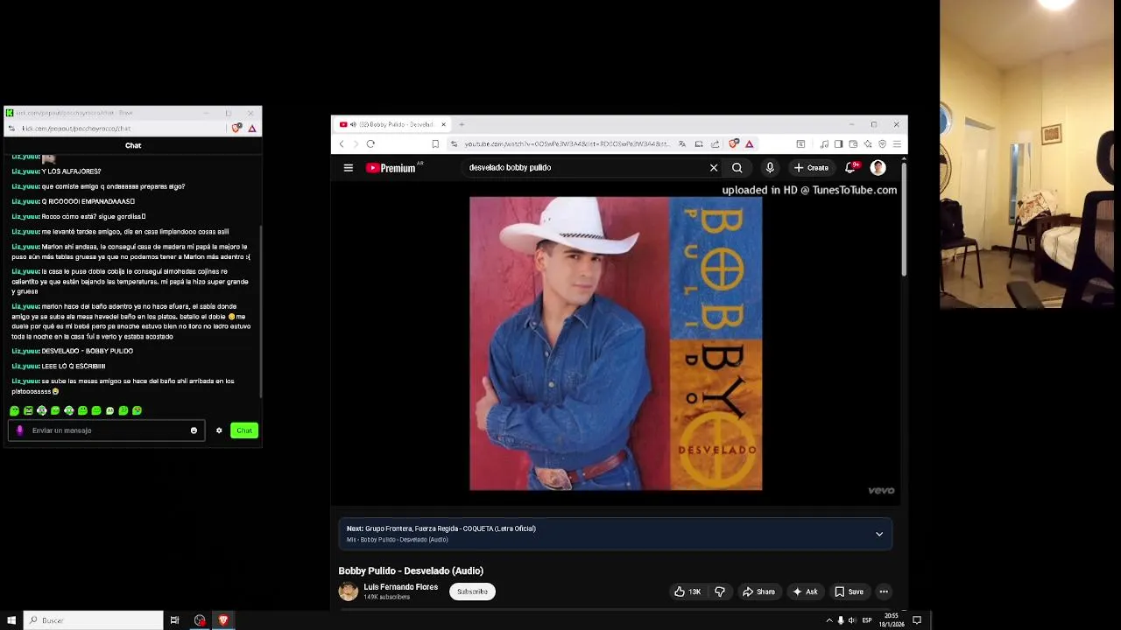Open Luis Fernando Flores channel name
The height and width of the screenshot is (630, 1121).
point(401,587)
